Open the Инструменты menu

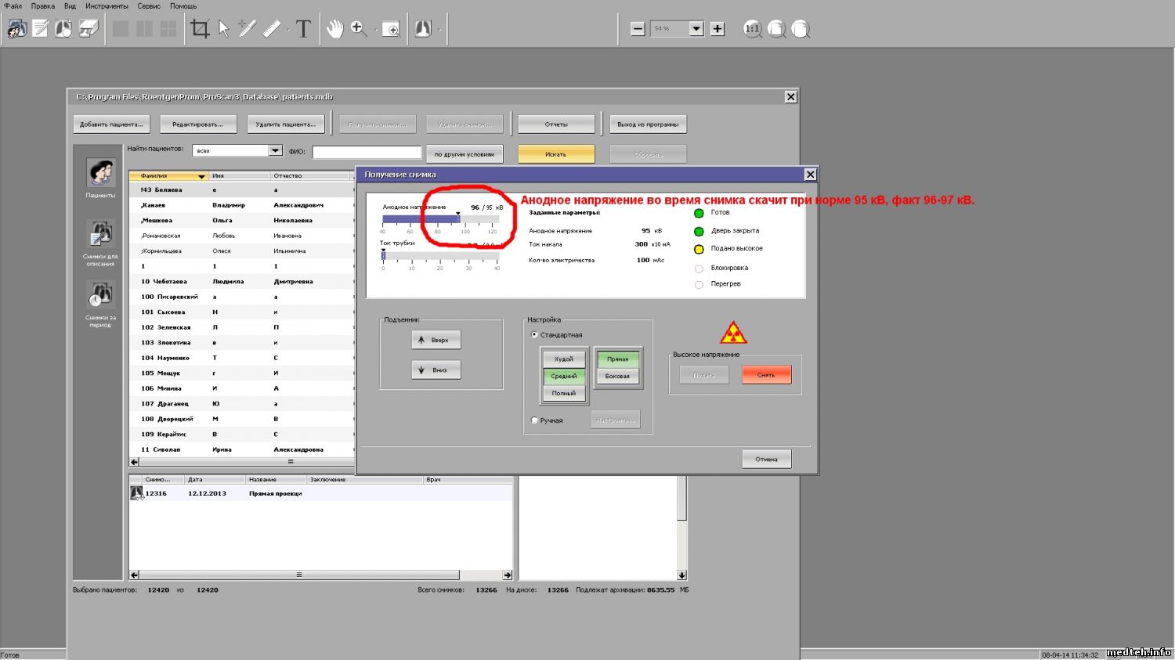(x=107, y=6)
